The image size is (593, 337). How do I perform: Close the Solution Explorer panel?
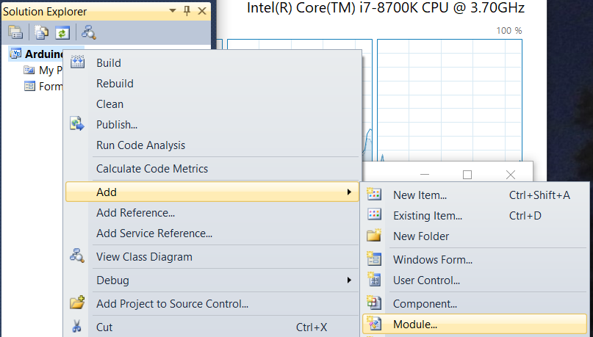[x=202, y=11]
